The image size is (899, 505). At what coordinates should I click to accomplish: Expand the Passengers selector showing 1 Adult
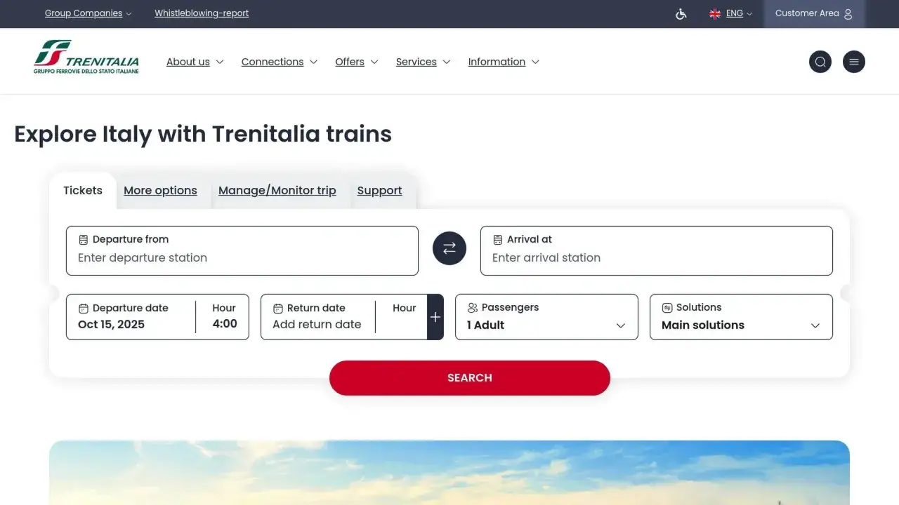click(x=619, y=325)
